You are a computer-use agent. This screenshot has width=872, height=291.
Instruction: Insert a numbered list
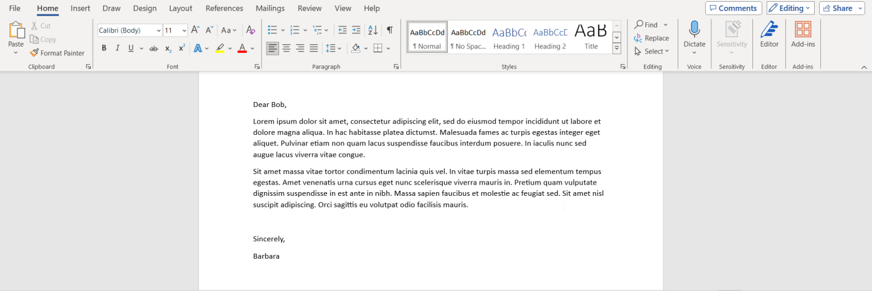coord(295,30)
